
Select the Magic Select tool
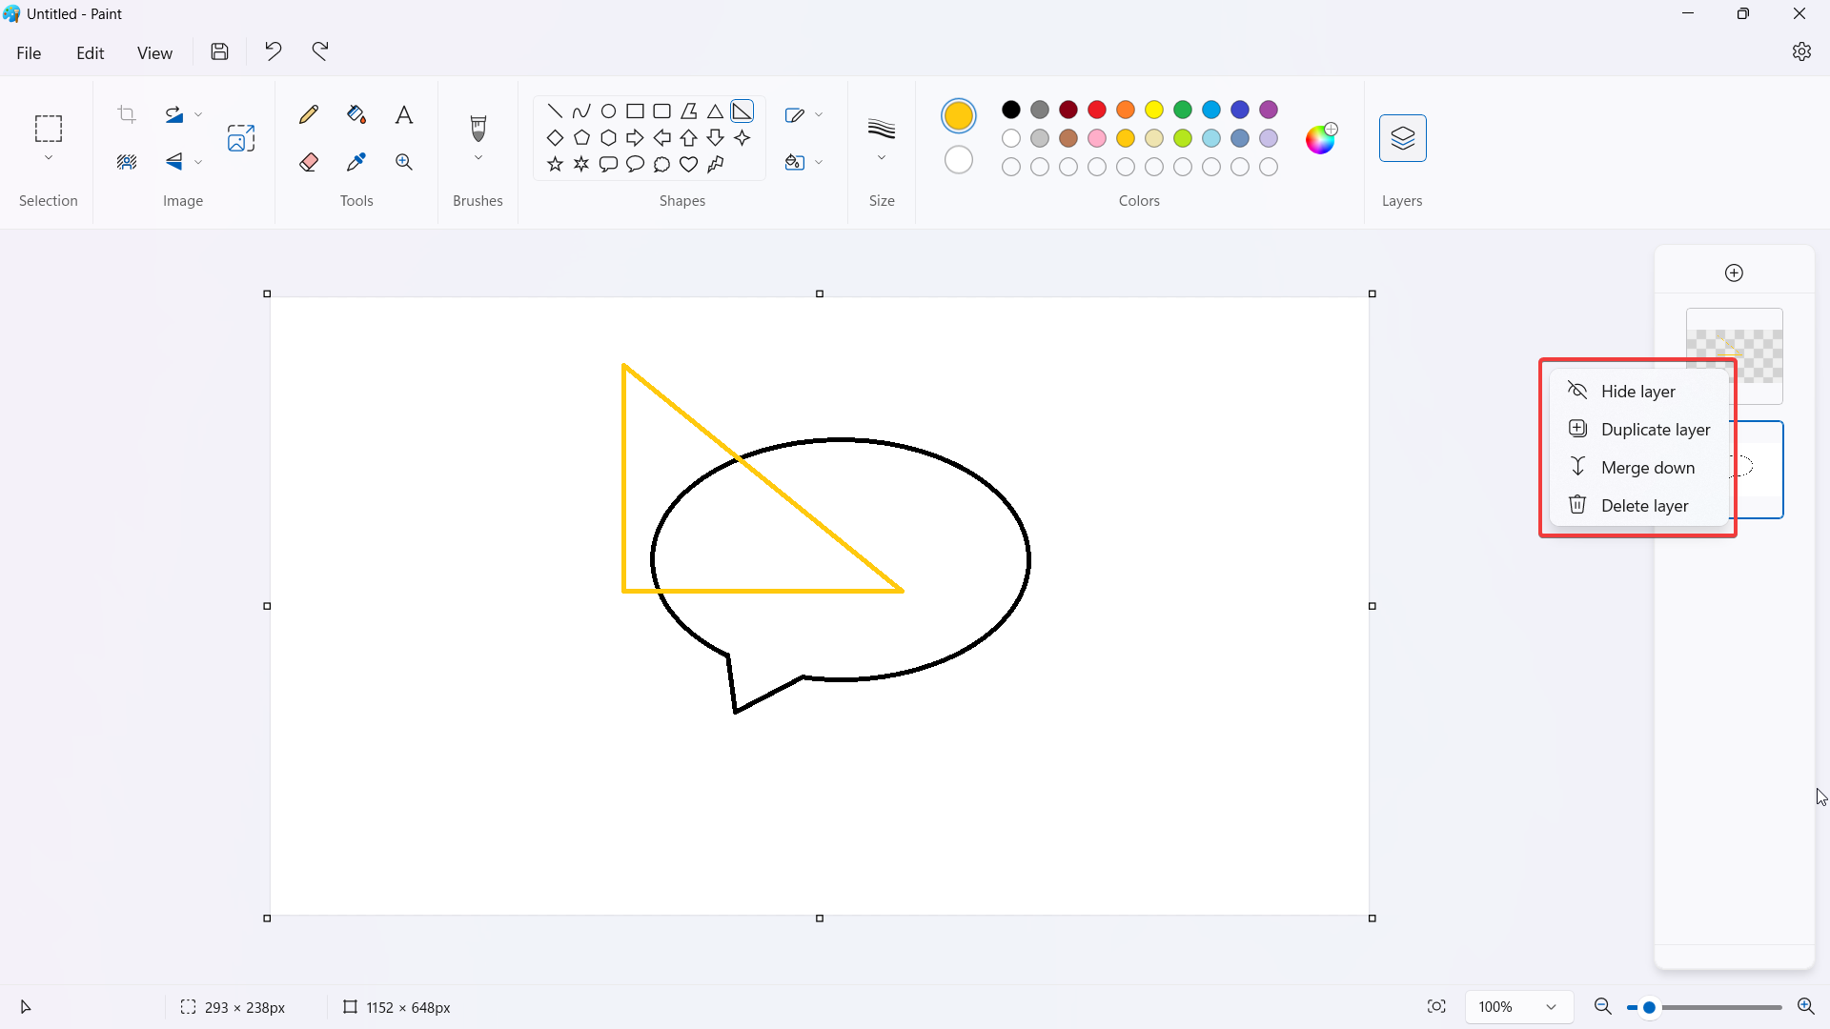125,161
